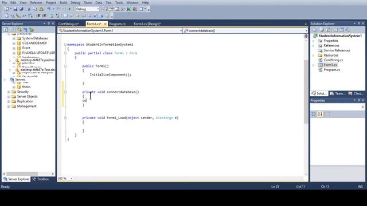This screenshot has width=367, height=206.
Task: Click Connect to Database icon in Server Explorer
Action: pos(19,30)
